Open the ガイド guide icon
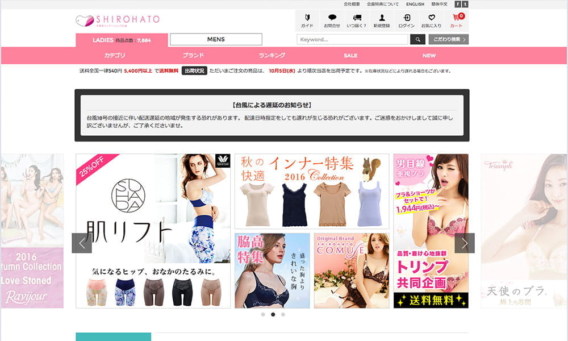The image size is (568, 341). (x=307, y=20)
